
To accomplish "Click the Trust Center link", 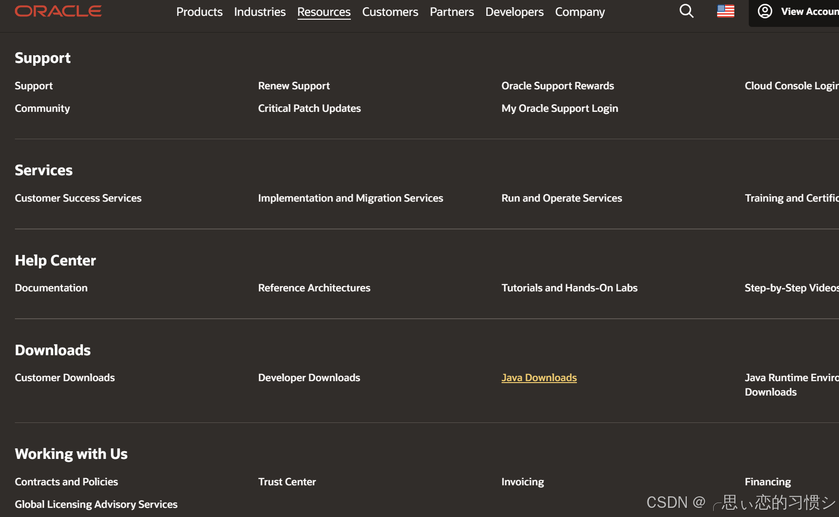I will [x=287, y=482].
